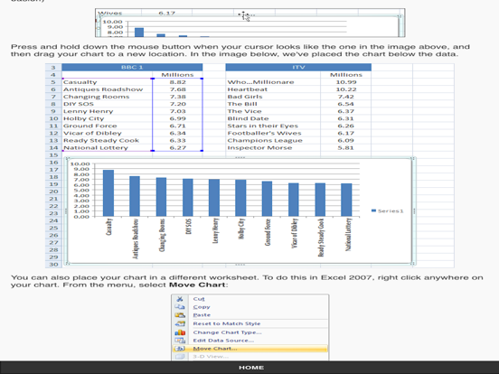Click the scissors icon beside Cut
The width and height of the screenshot is (499, 374).
pos(180,299)
